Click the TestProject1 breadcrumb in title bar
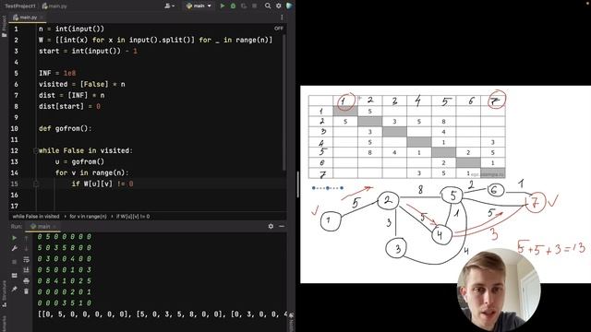 (x=20, y=6)
